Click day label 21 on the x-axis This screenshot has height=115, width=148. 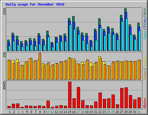click(x=95, y=112)
